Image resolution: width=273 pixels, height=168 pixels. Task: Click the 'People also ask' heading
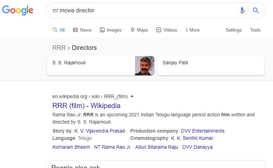coord(76,166)
